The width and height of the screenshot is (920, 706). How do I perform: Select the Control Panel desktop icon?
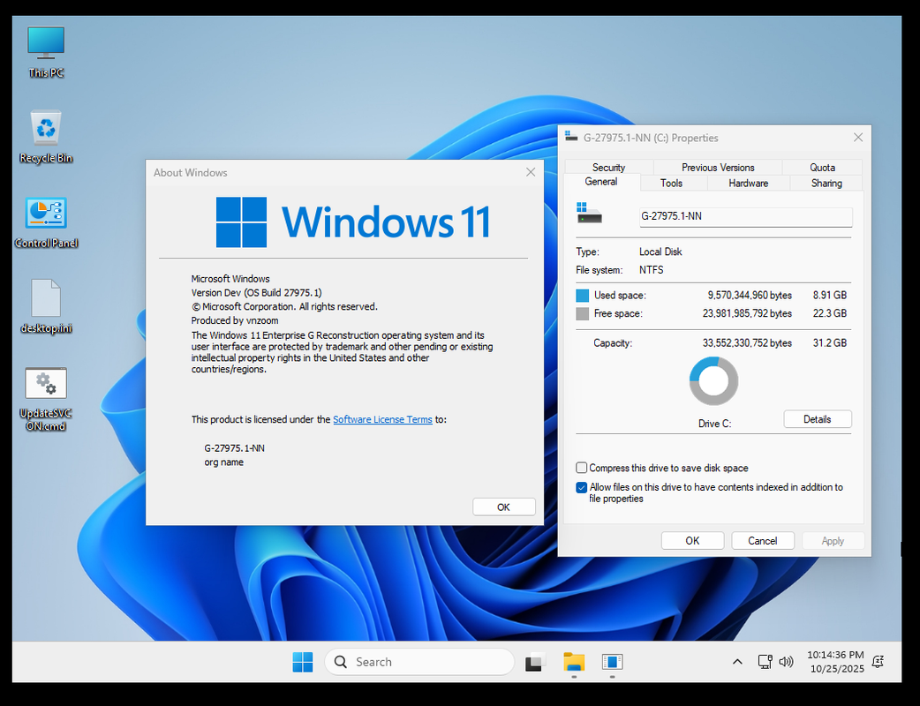pos(46,222)
